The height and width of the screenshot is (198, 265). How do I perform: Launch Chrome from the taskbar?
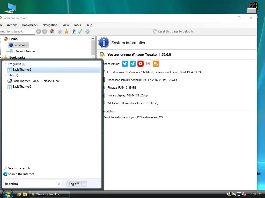pyautogui.click(x=19, y=194)
